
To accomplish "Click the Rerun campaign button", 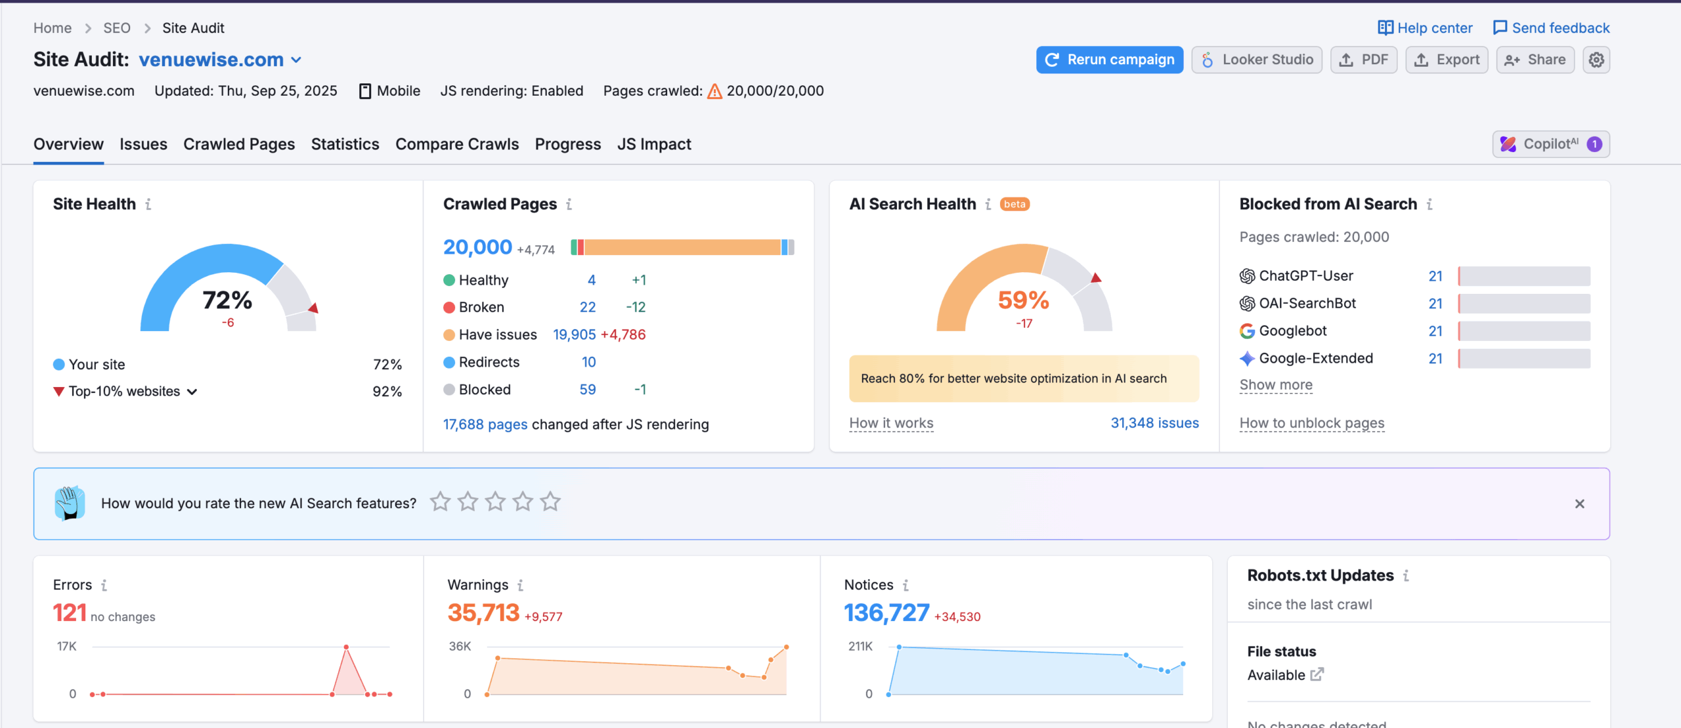I will (x=1109, y=60).
